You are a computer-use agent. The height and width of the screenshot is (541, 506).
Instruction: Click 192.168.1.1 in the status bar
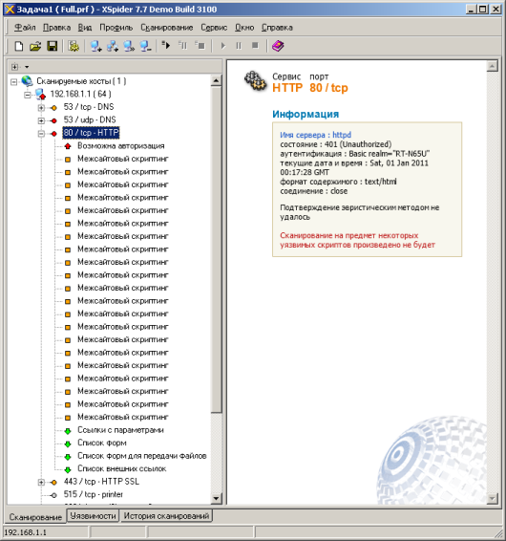pos(25,532)
